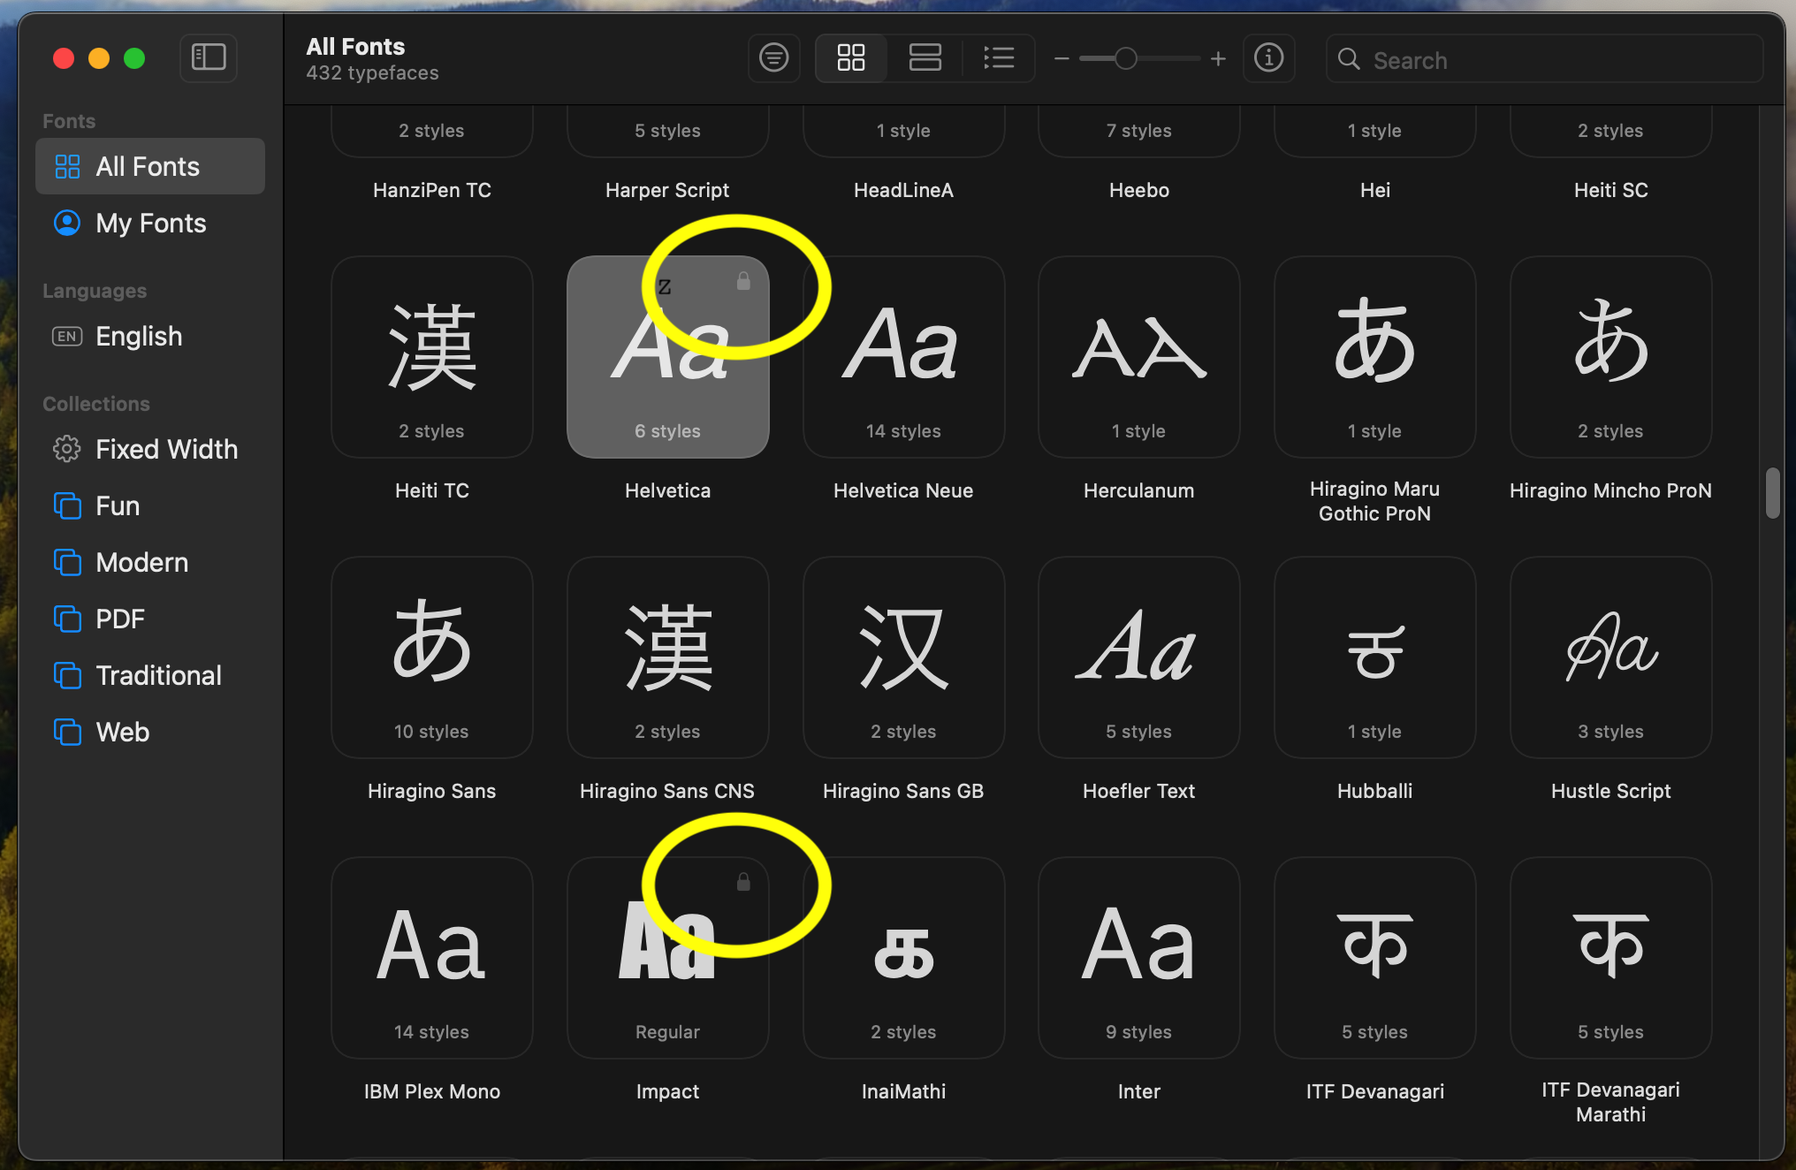Click the lock icon on Helvetica
The height and width of the screenshot is (1170, 1796).
pos(743,281)
